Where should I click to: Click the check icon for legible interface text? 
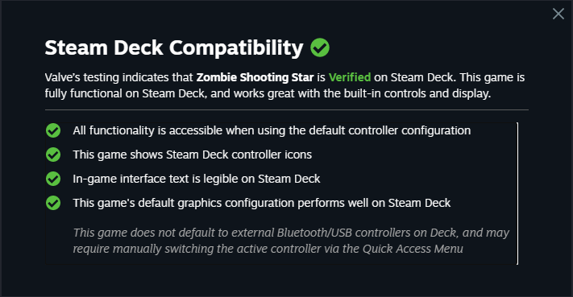(x=53, y=179)
